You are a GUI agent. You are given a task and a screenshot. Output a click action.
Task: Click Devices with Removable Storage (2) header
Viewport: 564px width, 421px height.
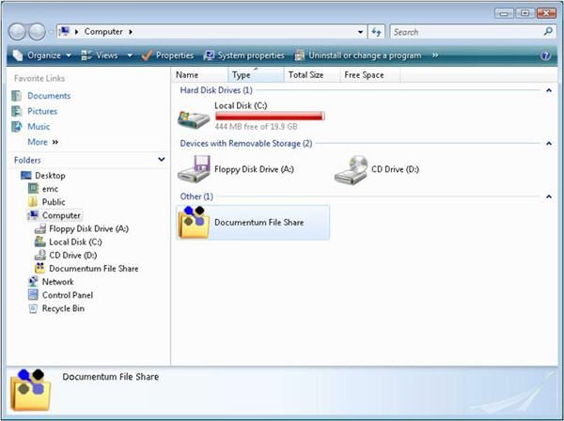coord(246,144)
